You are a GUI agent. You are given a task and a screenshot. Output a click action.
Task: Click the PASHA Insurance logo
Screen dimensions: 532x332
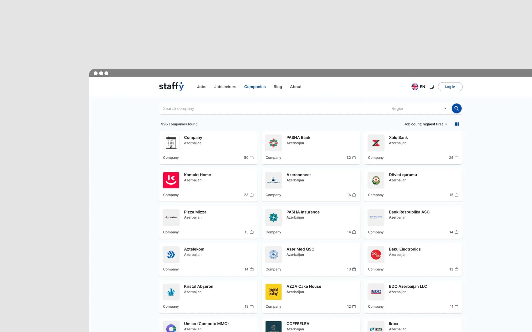point(273,217)
